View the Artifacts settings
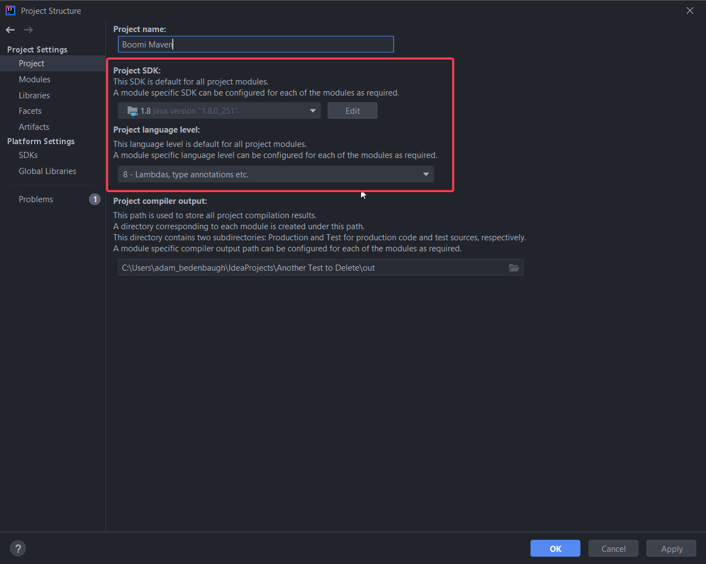Viewport: 706px width, 564px height. [34, 126]
